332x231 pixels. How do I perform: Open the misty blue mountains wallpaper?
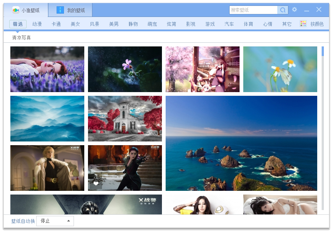[47, 119]
